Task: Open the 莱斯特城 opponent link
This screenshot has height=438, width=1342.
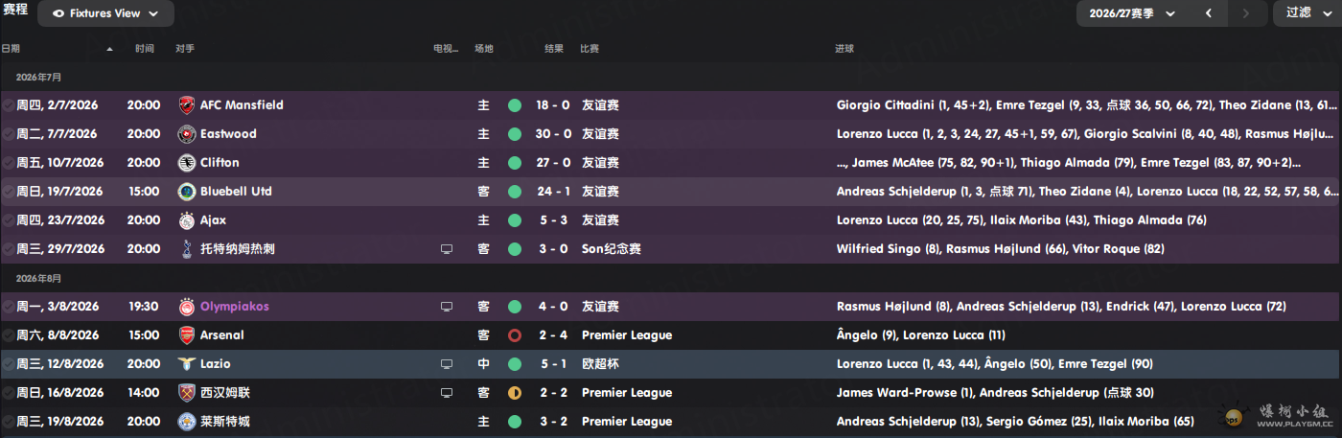Action: (x=225, y=422)
